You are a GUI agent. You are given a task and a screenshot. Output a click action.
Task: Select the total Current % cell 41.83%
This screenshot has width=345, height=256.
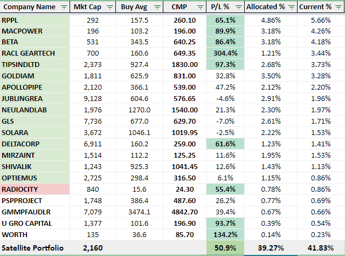point(321,247)
